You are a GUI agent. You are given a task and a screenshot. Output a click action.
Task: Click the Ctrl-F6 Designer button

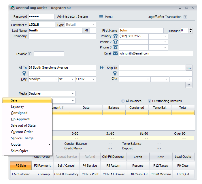(x=113, y=157)
